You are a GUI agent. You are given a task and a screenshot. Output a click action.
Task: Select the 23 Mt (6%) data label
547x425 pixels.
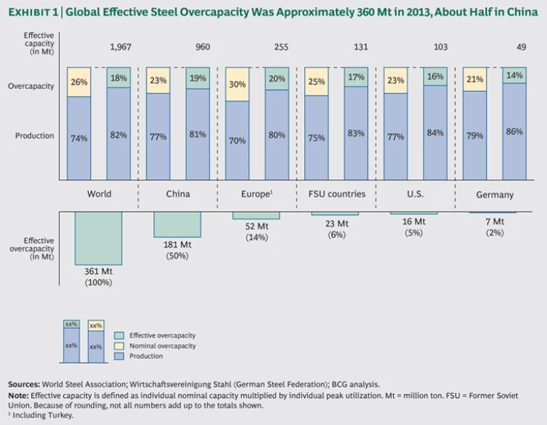tap(336, 228)
